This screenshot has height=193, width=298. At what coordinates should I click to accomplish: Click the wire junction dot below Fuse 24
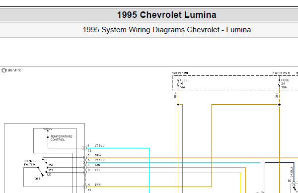tap(279, 105)
